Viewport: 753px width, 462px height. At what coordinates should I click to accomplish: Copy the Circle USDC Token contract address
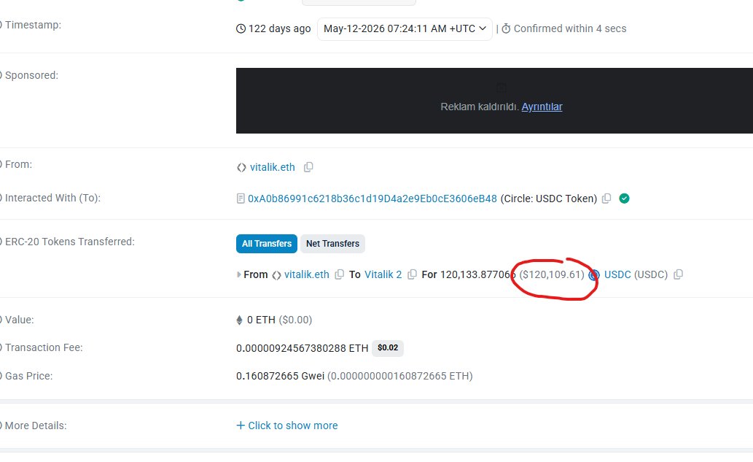click(x=606, y=199)
